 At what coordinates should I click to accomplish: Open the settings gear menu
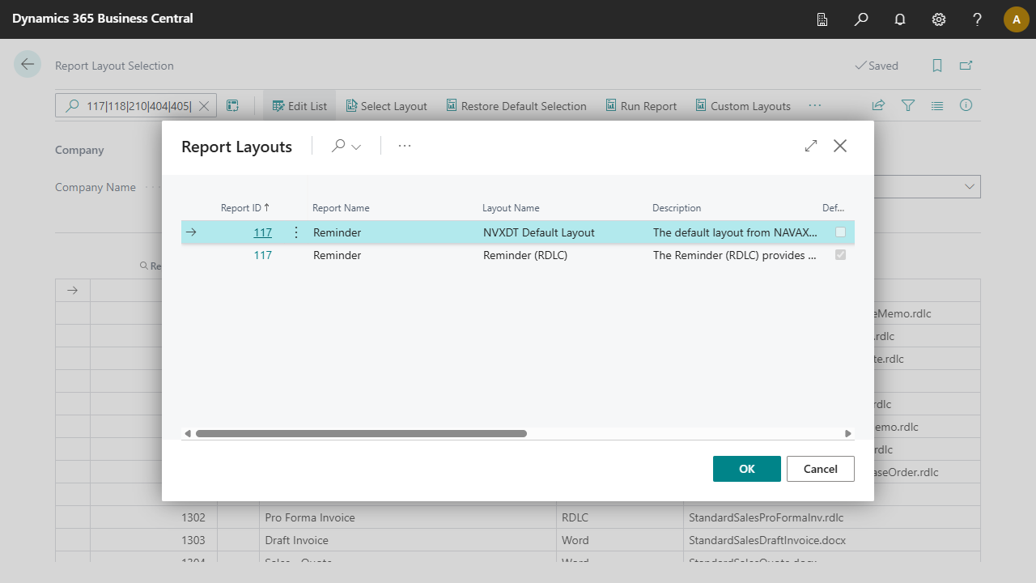click(939, 19)
